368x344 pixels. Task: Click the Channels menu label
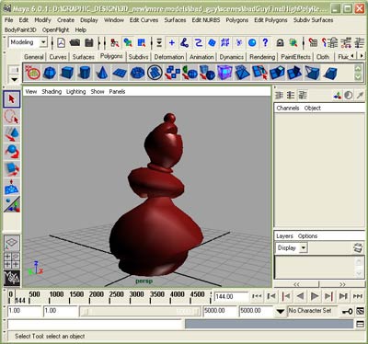[x=288, y=108]
